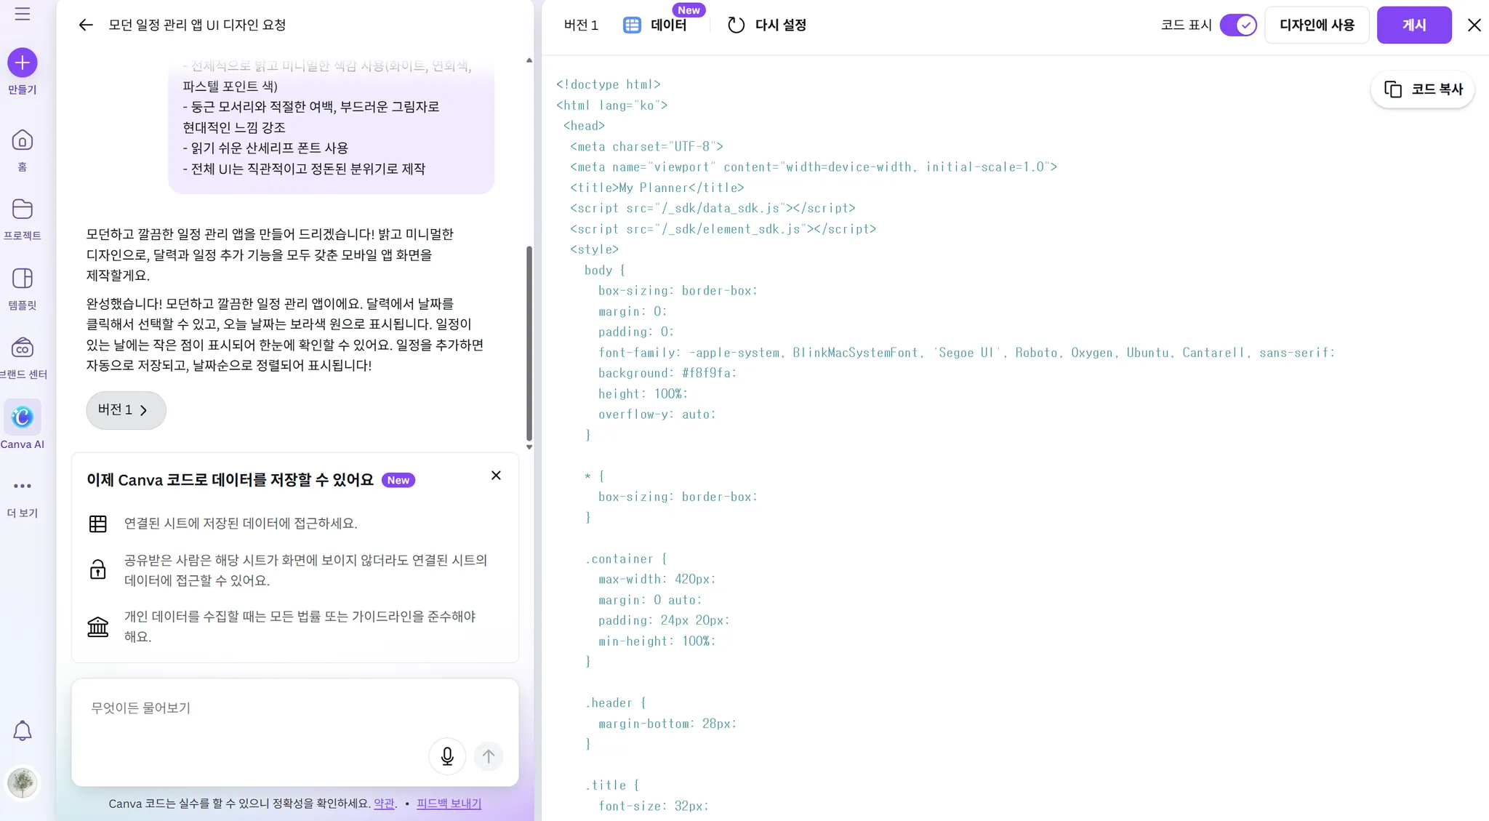Click the purple 만들기 plus icon
This screenshot has height=821, width=1489.
(x=23, y=63)
